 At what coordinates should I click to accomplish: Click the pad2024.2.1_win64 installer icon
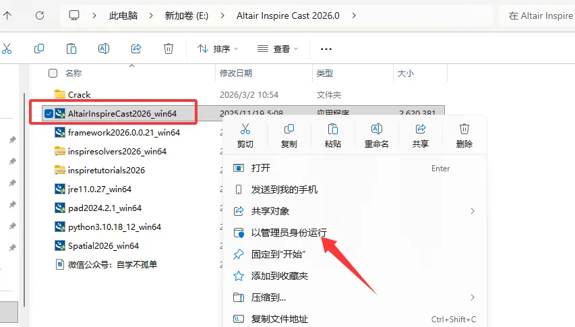[x=60, y=208]
